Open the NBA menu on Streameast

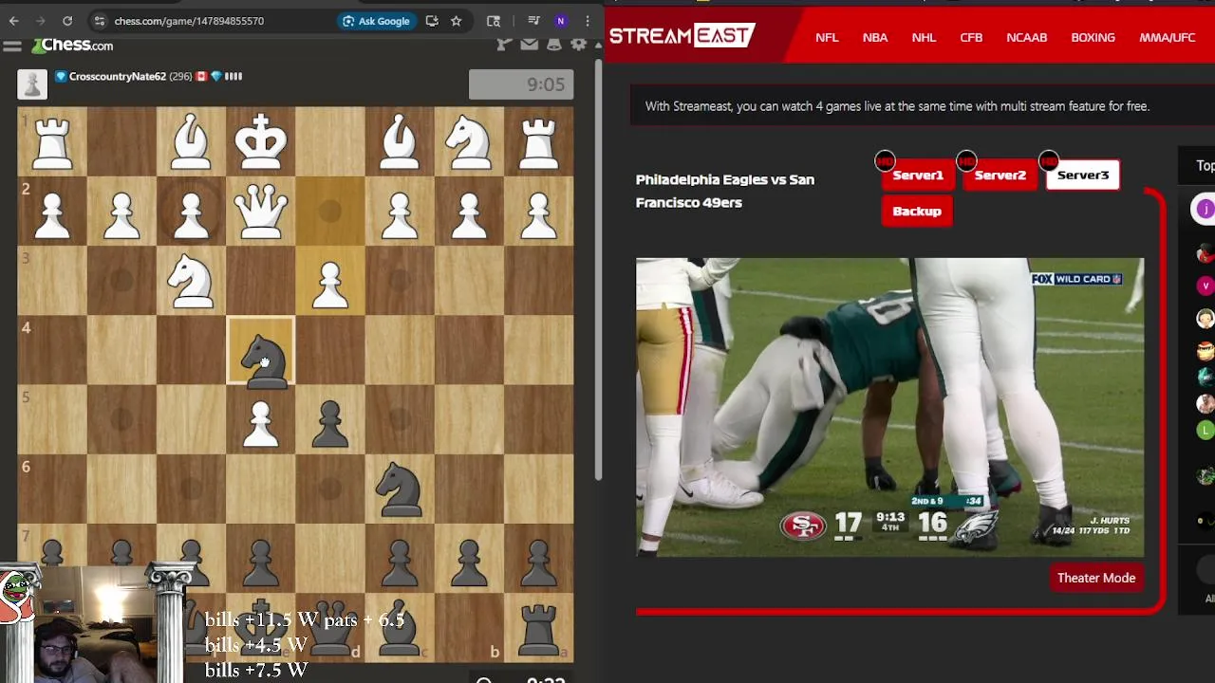[875, 37]
